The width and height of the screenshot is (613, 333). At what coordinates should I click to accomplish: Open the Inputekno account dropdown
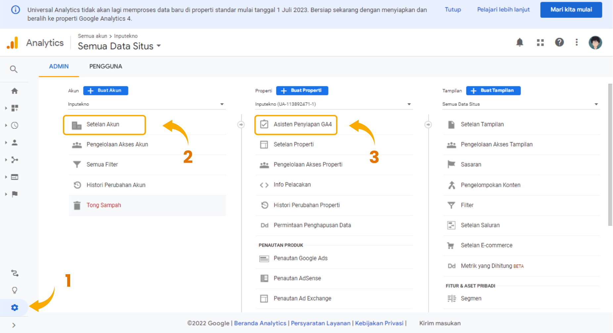pyautogui.click(x=147, y=104)
